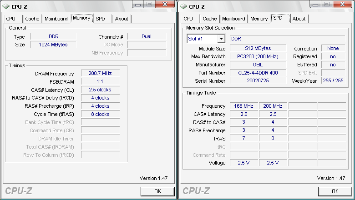Screen dimensions: 355x200
Task: Click the CPU-Z title icon in the SPD window
Action: (x=183, y=6)
